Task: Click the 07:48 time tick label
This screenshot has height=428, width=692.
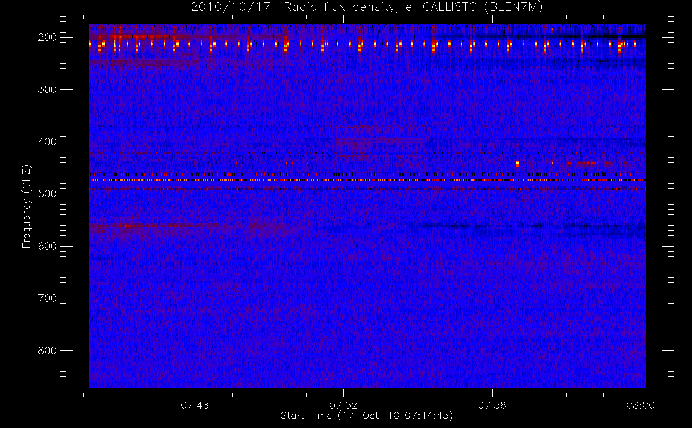Action: (x=195, y=405)
